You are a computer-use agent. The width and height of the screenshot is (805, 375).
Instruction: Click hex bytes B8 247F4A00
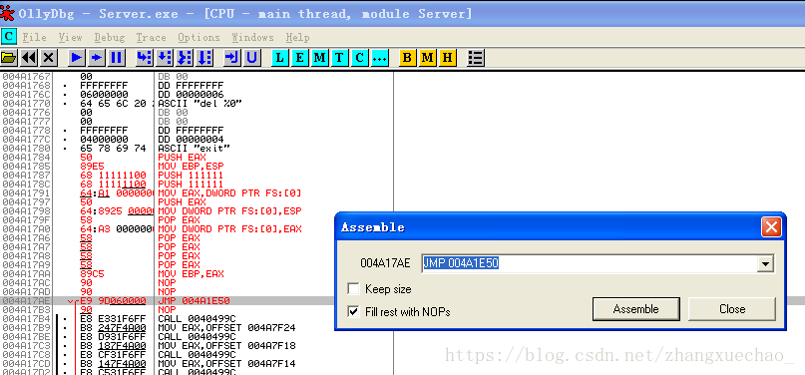(113, 327)
